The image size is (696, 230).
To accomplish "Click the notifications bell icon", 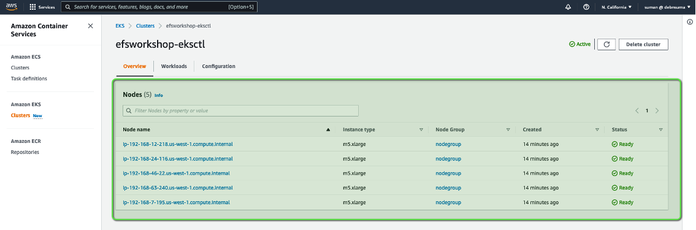I will 568,7.
